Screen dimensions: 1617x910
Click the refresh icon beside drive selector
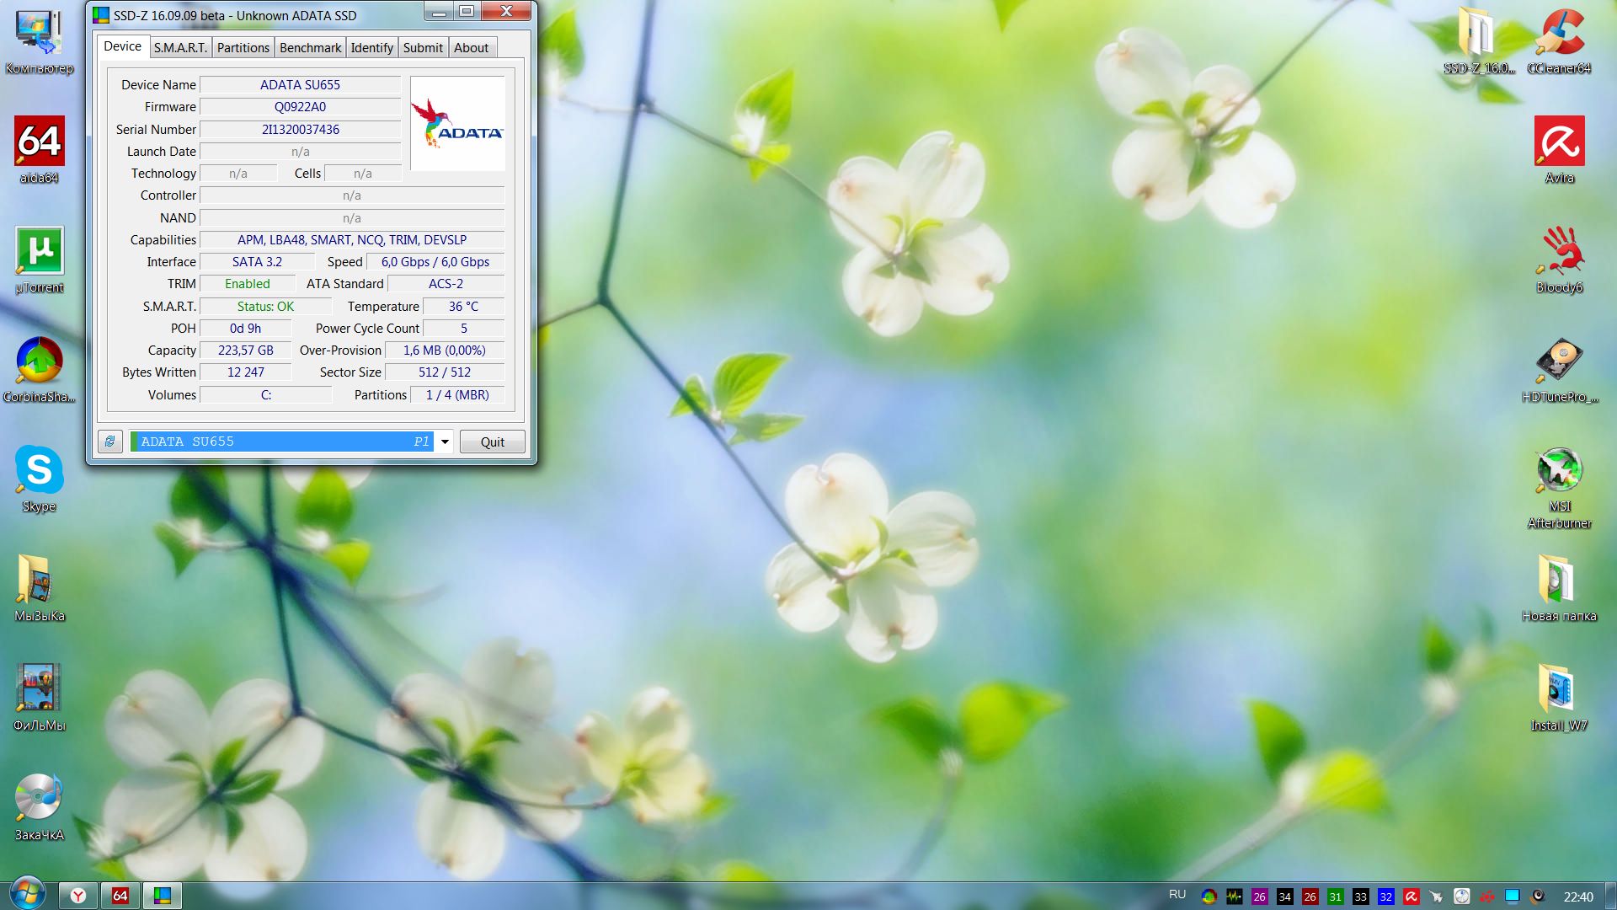pyautogui.click(x=110, y=442)
